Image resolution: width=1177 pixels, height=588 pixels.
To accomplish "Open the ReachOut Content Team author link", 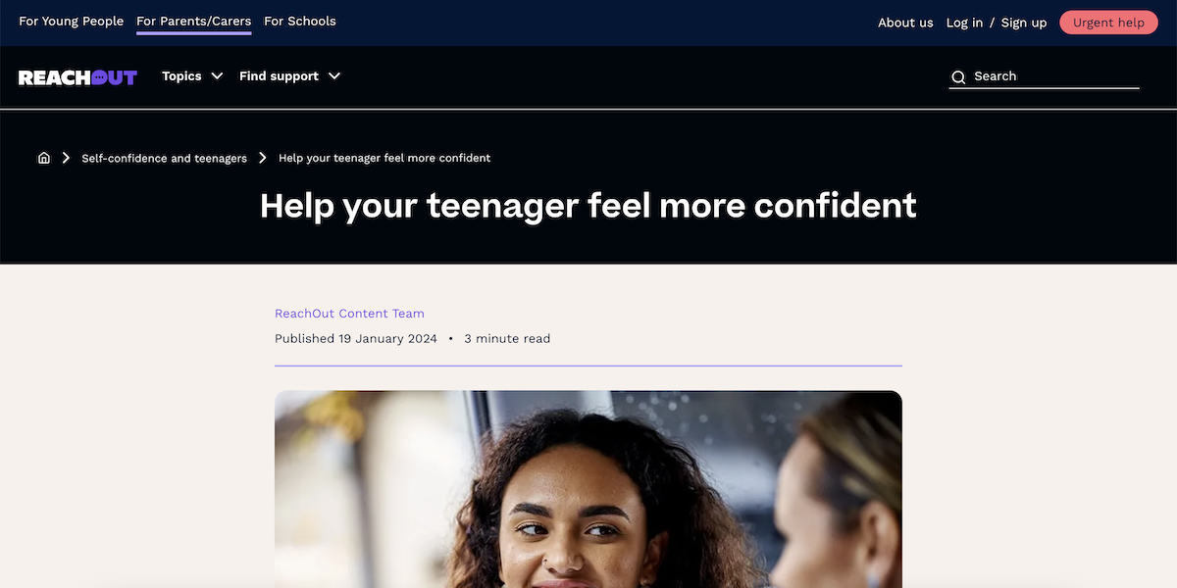I will pos(349,314).
